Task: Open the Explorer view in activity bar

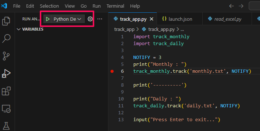Action: [x=6, y=21]
